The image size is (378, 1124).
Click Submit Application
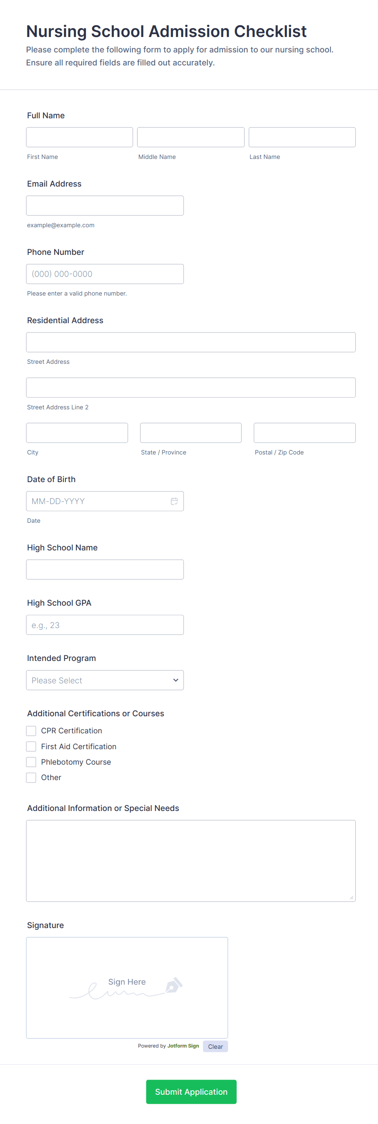click(191, 1092)
